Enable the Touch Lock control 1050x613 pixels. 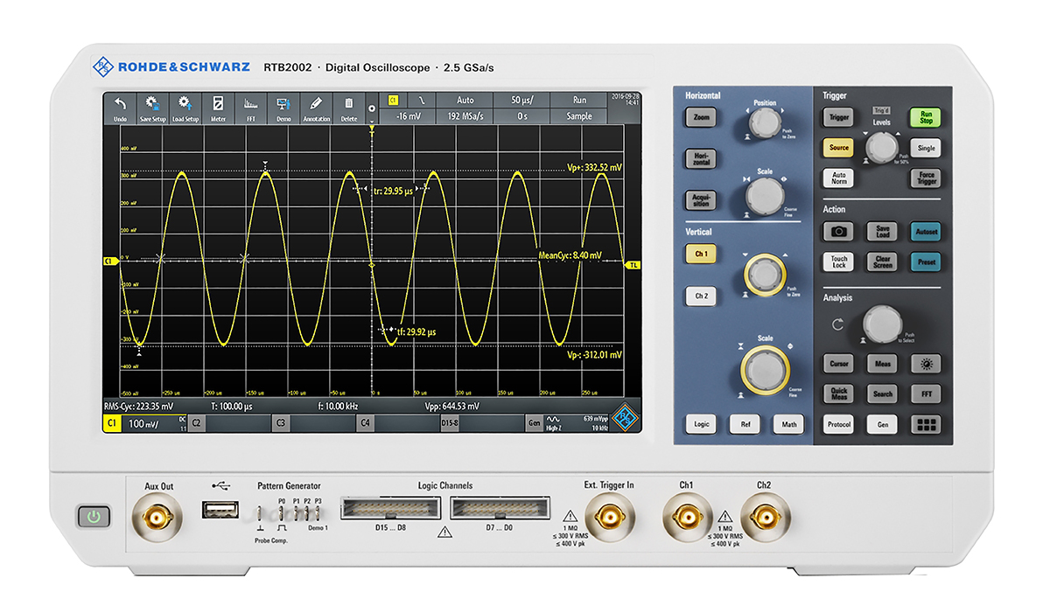point(838,261)
